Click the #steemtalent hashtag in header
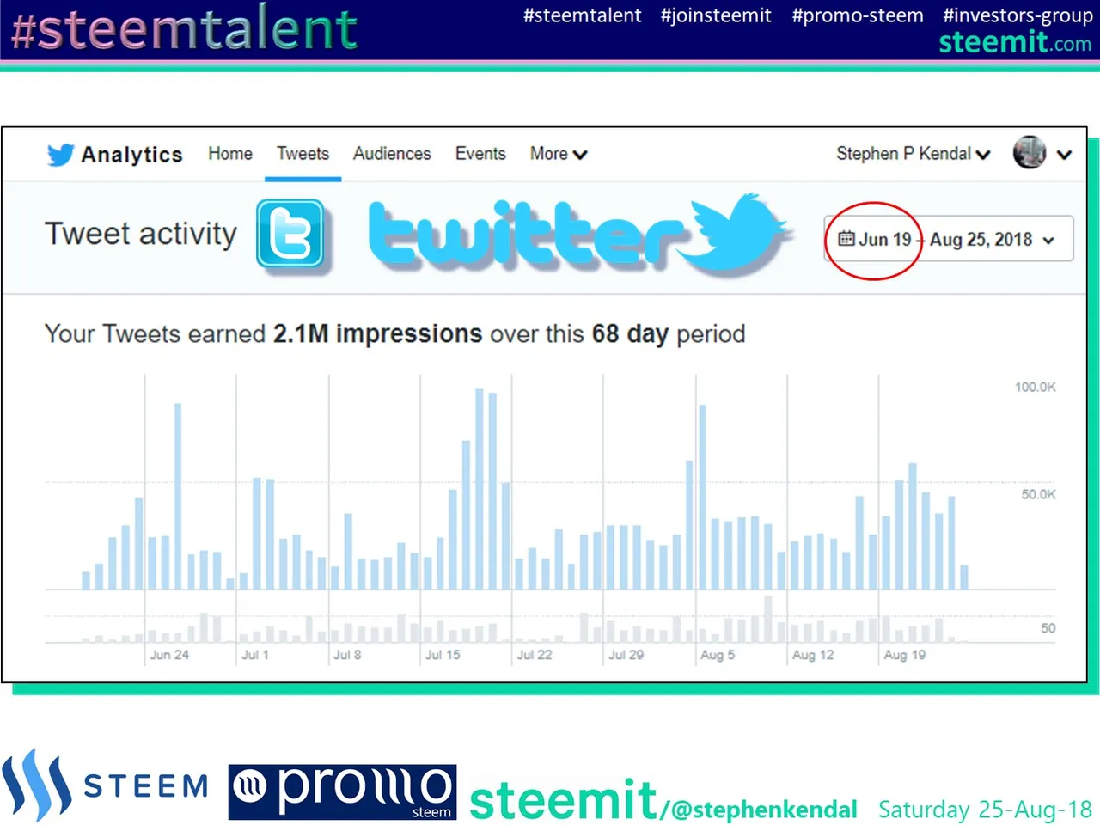Image resolution: width=1100 pixels, height=825 pixels. [x=583, y=15]
